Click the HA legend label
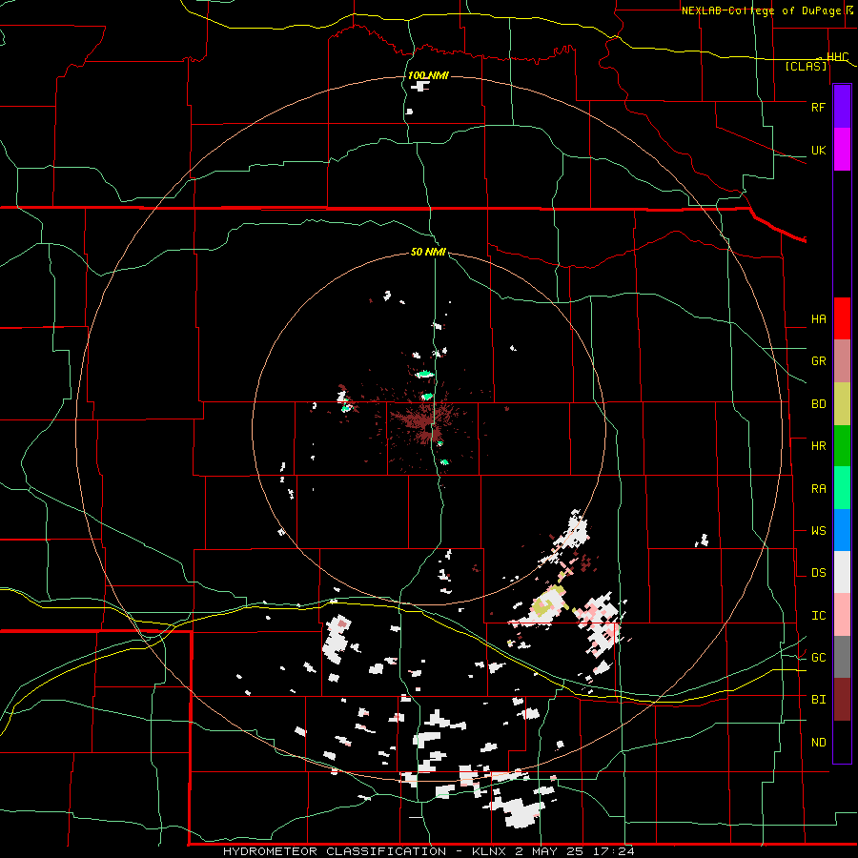Viewport: 858px width, 858px height. point(818,319)
